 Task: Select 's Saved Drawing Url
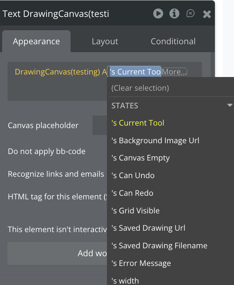click(148, 228)
